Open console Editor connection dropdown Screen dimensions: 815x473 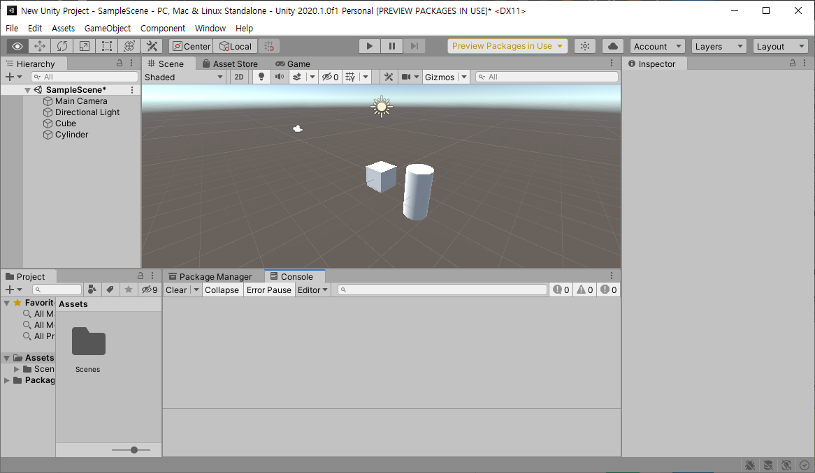[x=312, y=290]
